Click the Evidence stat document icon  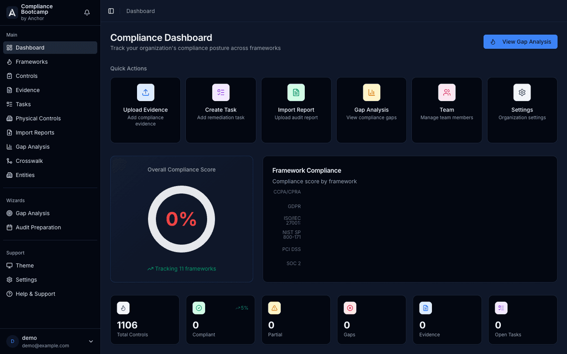(426, 308)
